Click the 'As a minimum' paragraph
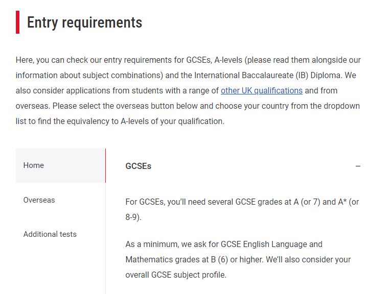The image size is (392, 294). 238,259
